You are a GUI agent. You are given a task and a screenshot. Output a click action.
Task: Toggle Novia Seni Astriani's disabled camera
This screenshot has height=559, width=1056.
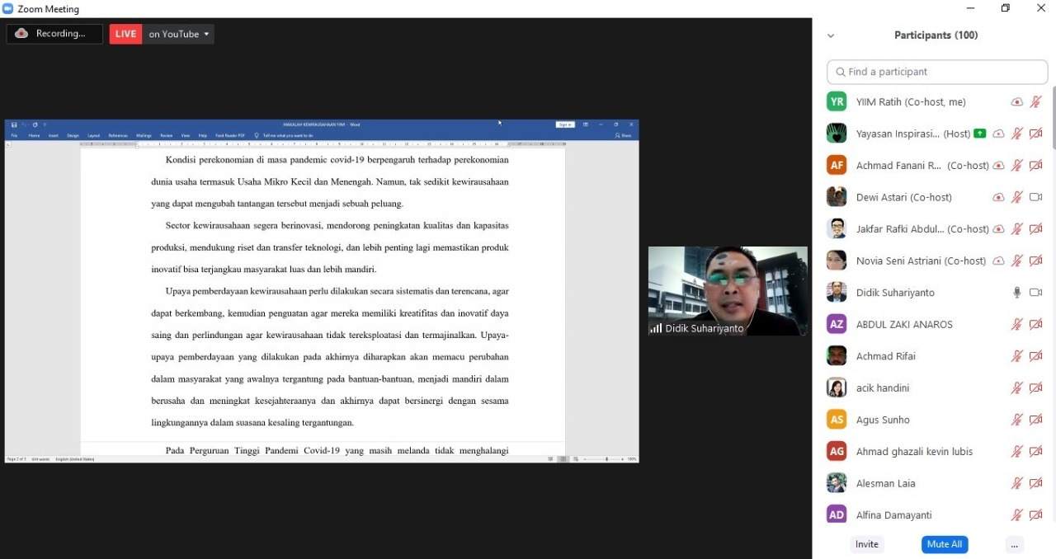1036,261
